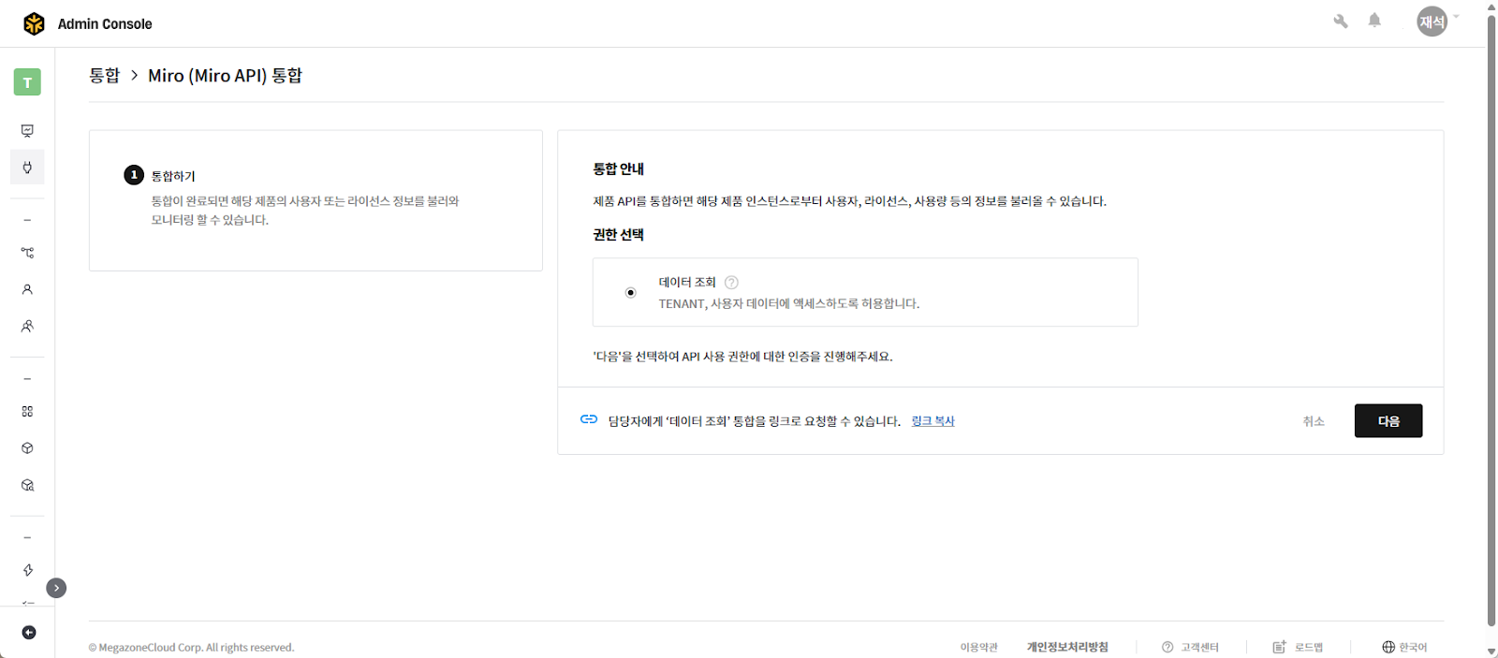
Task: Click the chain link icon near 담당자에게
Action: (x=589, y=419)
